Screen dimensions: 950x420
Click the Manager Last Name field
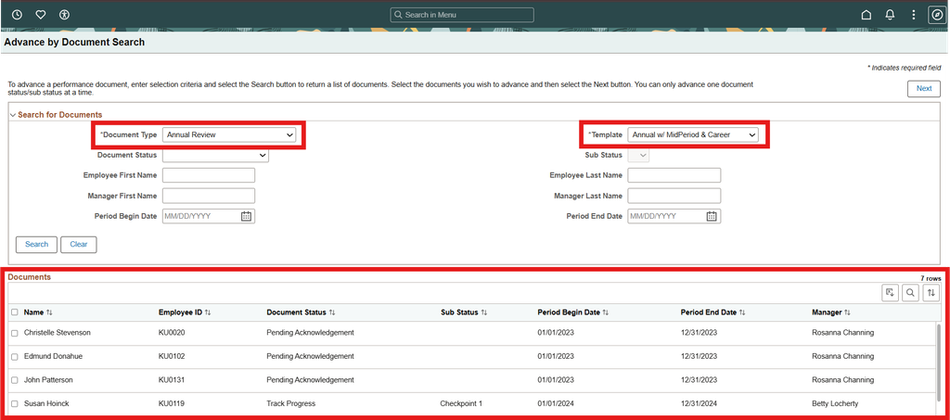pos(674,196)
